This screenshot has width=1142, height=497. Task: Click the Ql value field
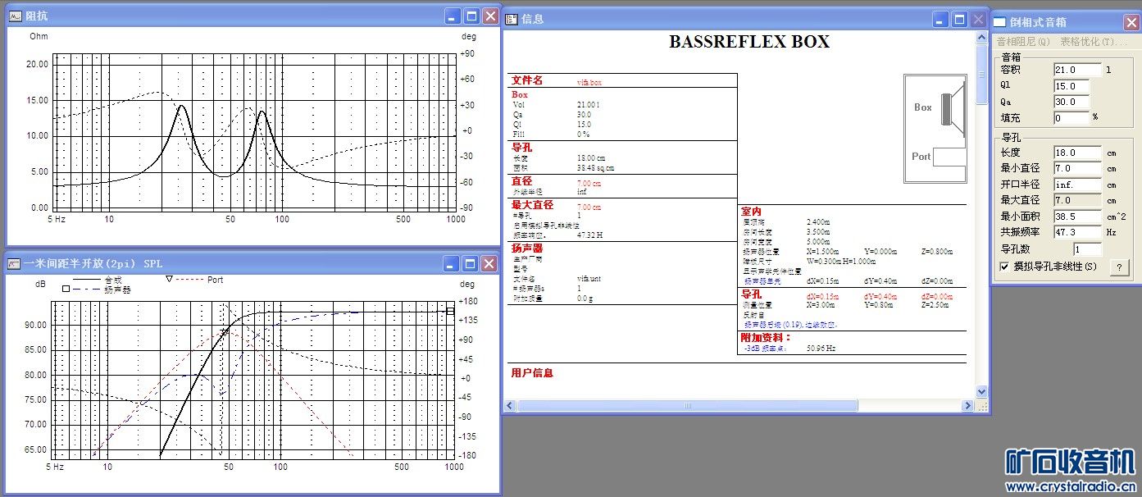(x=1071, y=86)
